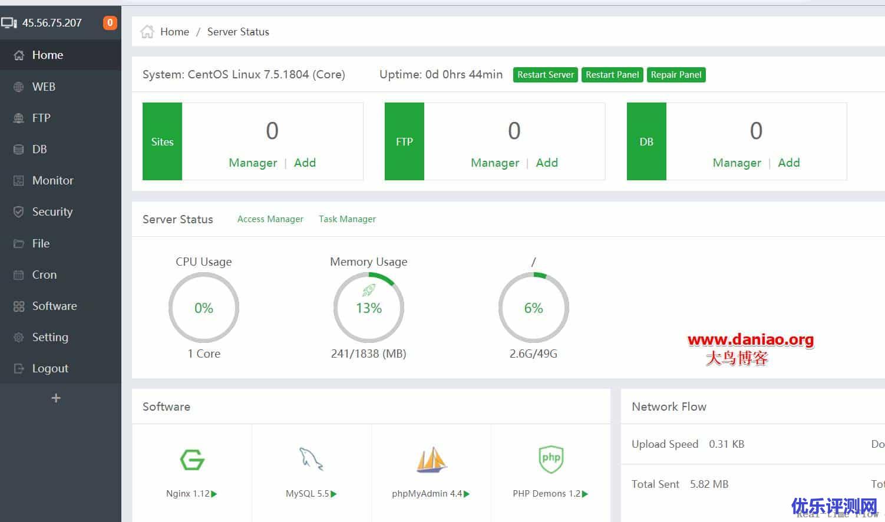This screenshot has width=885, height=522.
Task: Click the root disk 6% gauge
Action: pyautogui.click(x=534, y=308)
